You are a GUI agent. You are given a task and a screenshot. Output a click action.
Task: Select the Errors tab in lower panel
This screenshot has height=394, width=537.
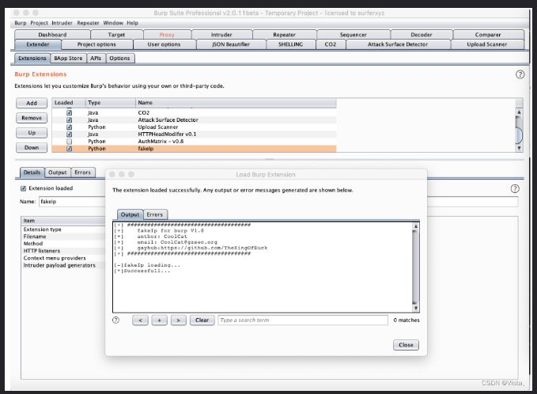pyautogui.click(x=82, y=172)
